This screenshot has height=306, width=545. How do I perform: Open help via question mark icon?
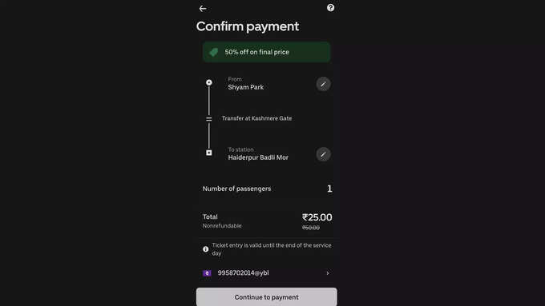[x=330, y=8]
